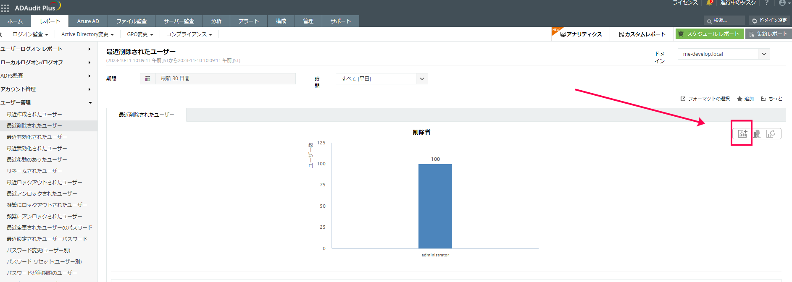The width and height of the screenshot is (792, 282).
Task: Click the question mark help icon
Action: (x=767, y=3)
